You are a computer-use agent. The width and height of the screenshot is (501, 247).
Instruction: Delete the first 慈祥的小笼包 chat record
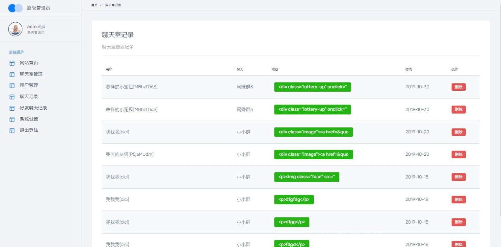458,87
